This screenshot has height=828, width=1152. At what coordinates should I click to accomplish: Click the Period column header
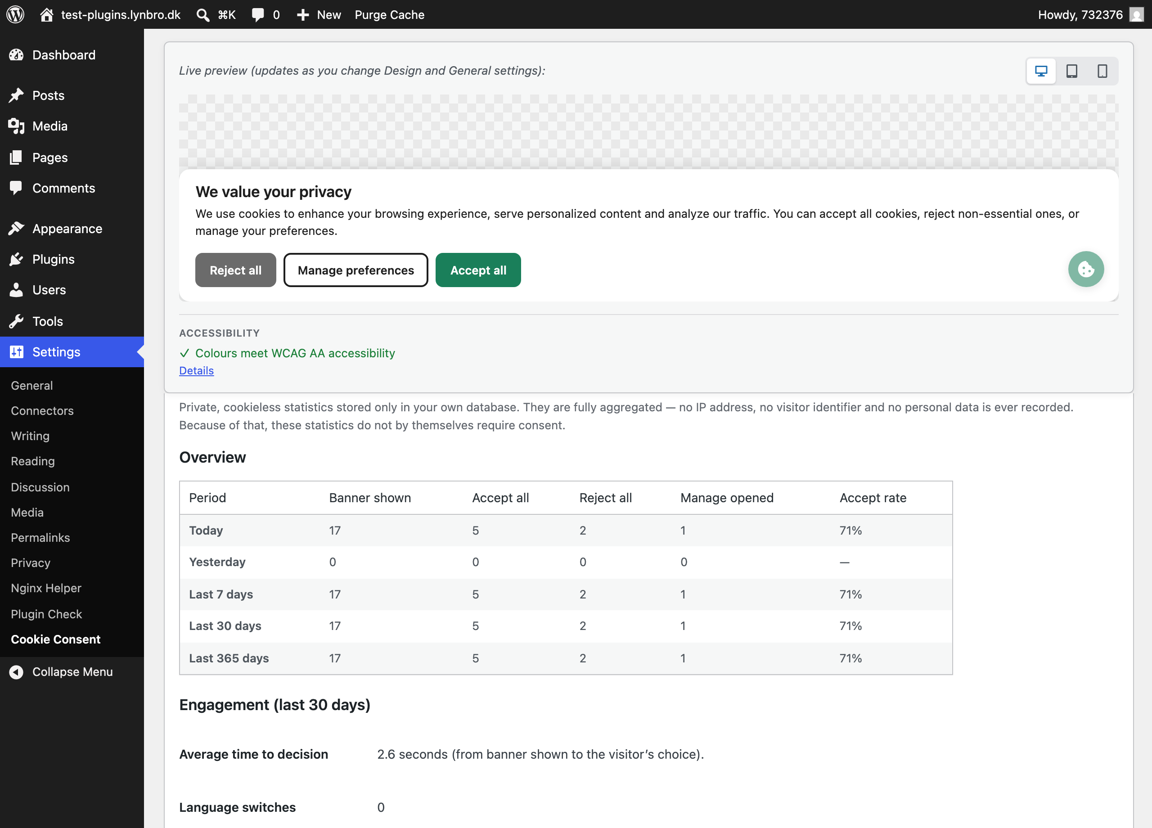[207, 498]
